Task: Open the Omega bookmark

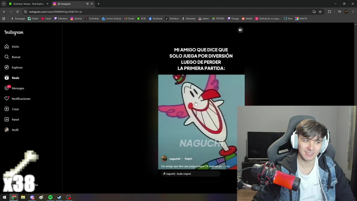Action: (x=233, y=19)
